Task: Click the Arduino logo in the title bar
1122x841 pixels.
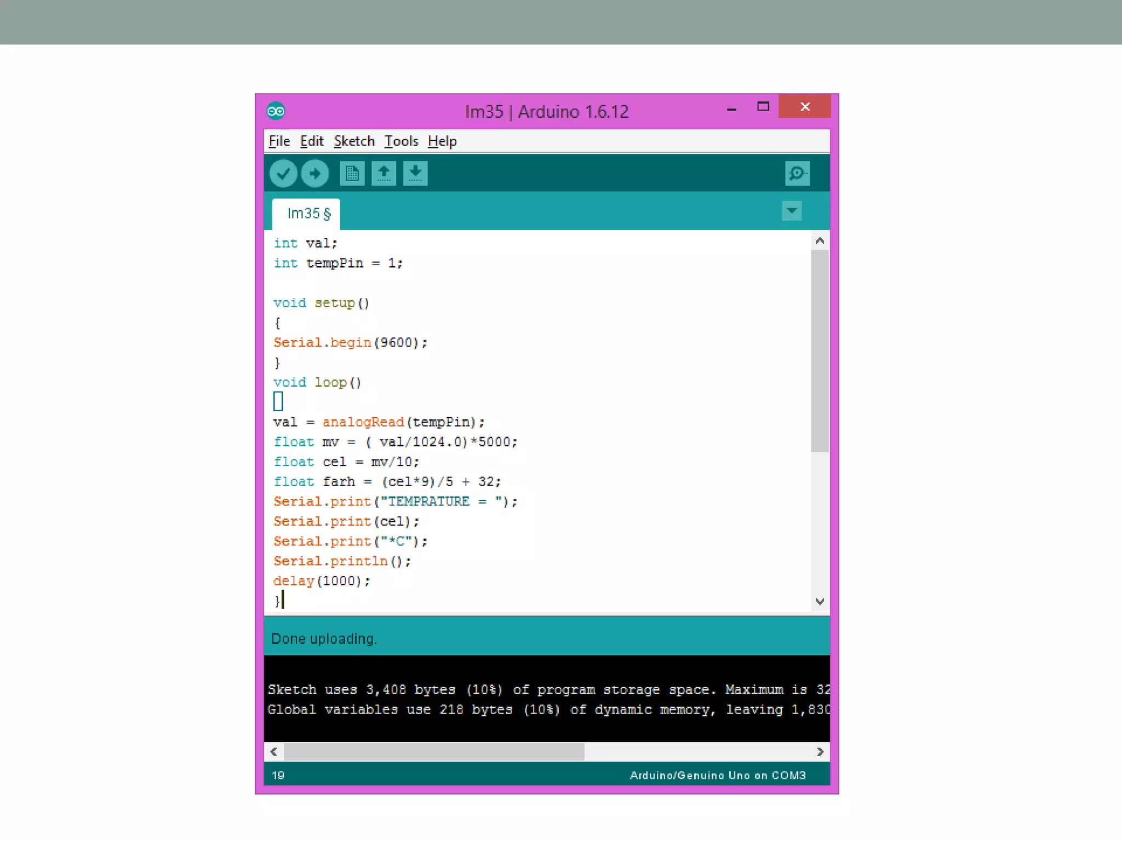Action: click(276, 111)
